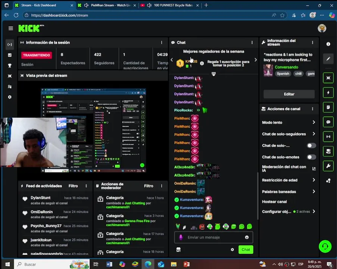
Task: Toggle the wrench panel icon in right sidebar
Action: click(328, 166)
